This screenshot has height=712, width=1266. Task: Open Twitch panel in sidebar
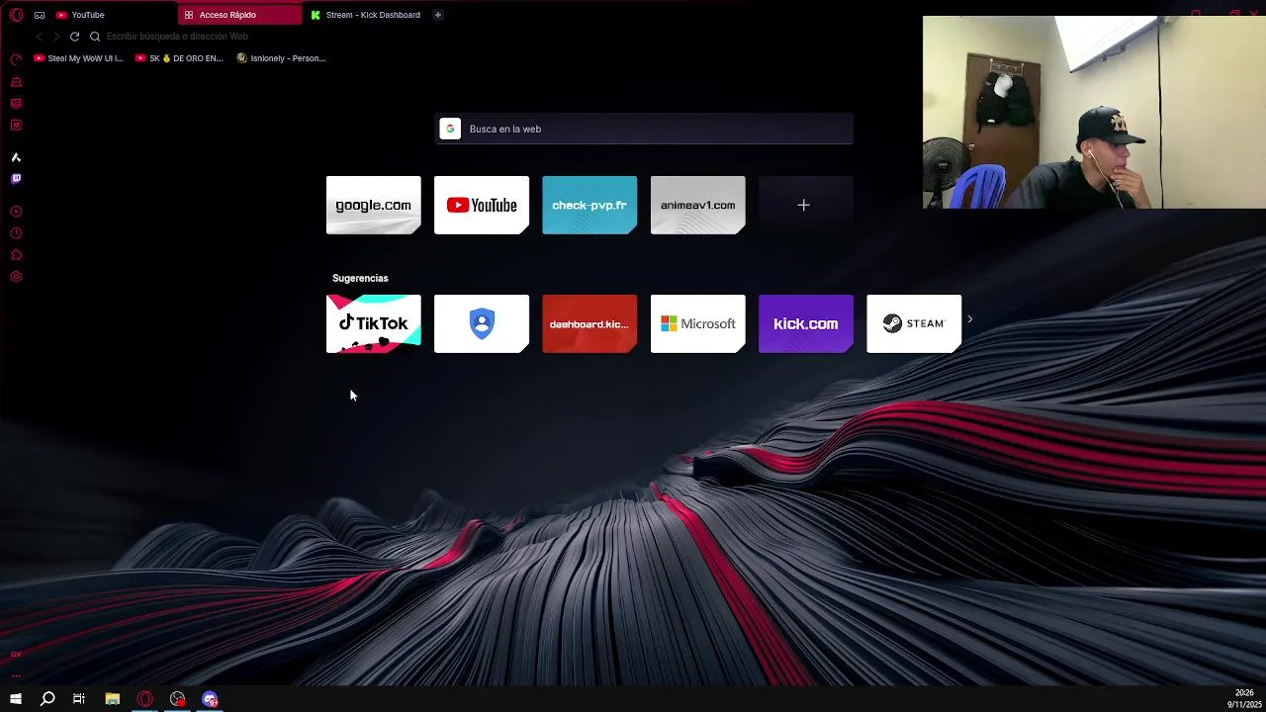[x=16, y=179]
